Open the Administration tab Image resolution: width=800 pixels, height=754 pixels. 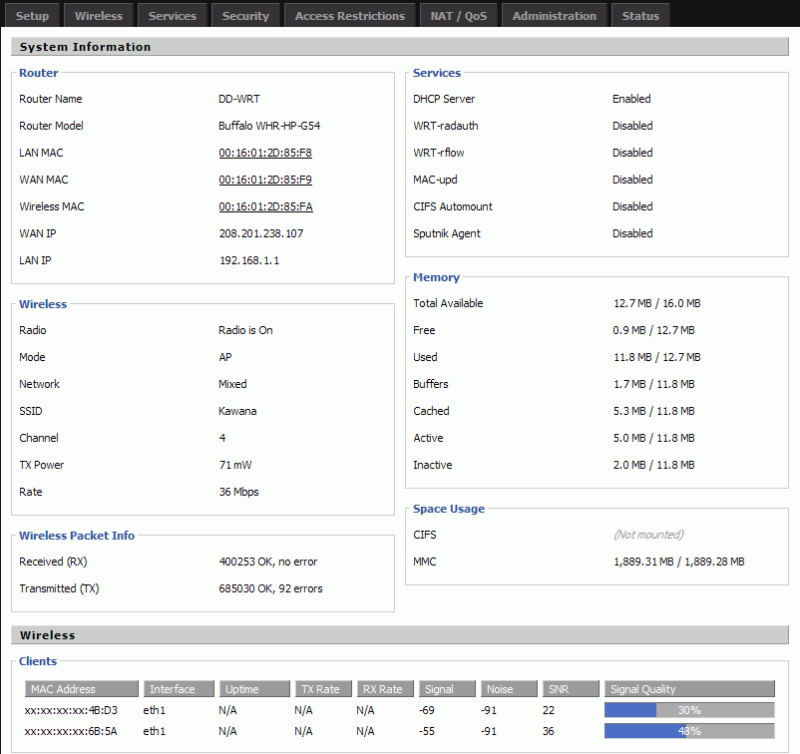tap(554, 16)
